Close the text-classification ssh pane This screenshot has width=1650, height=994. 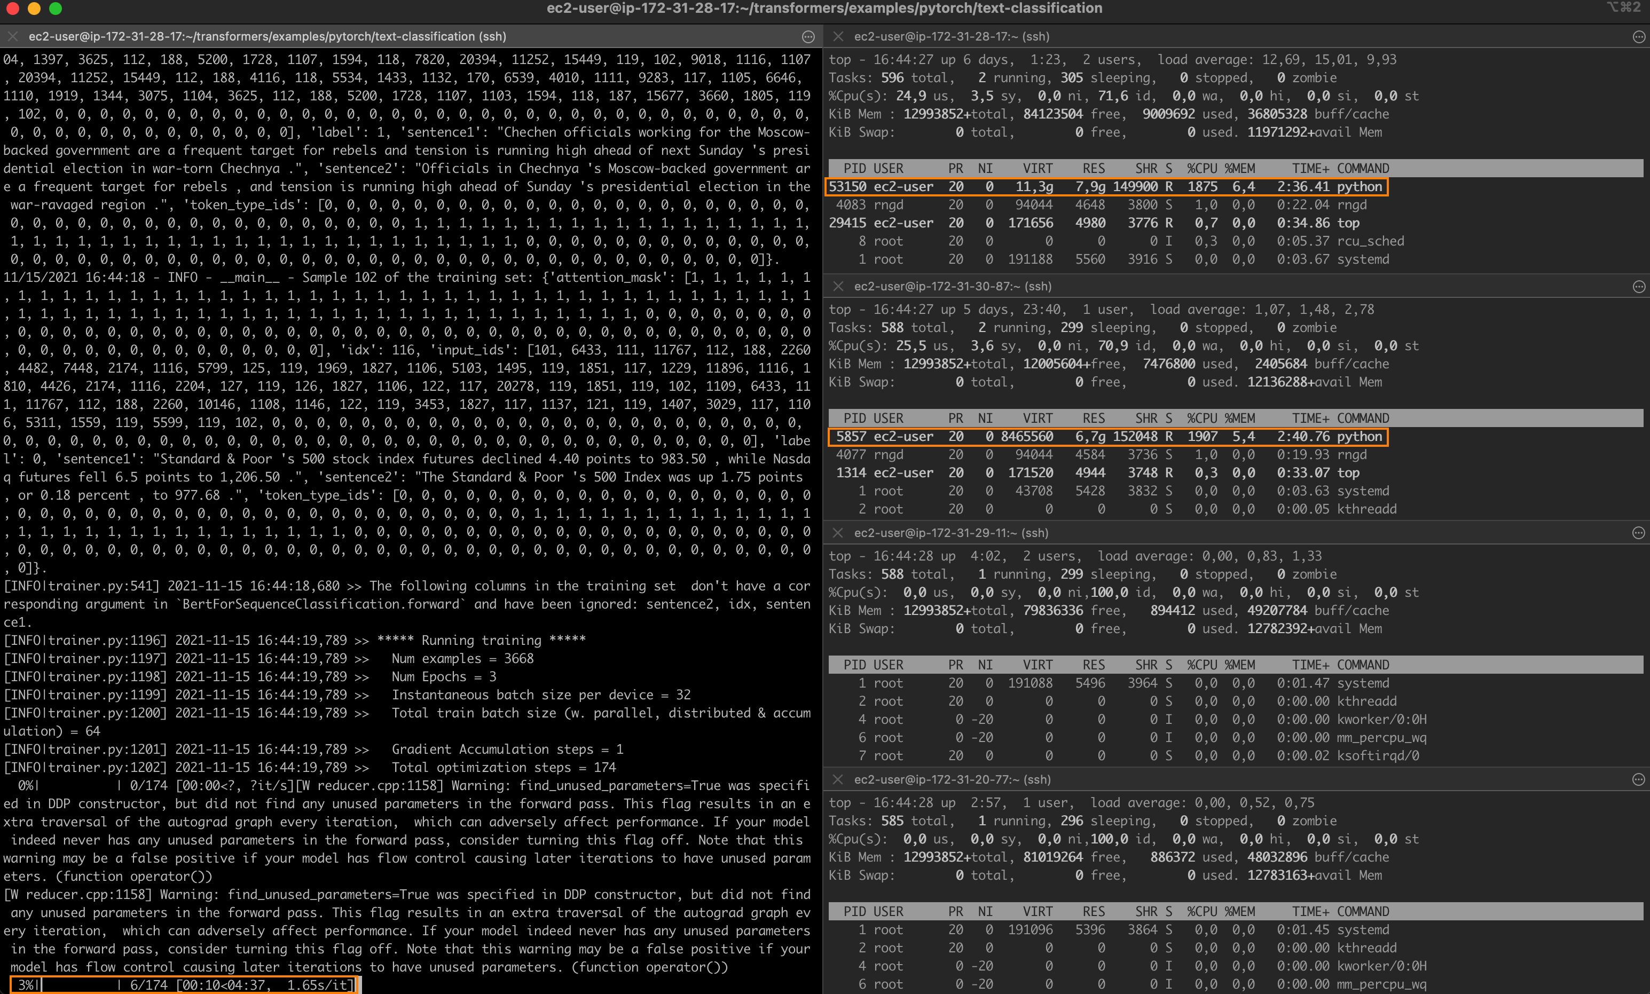(x=12, y=37)
